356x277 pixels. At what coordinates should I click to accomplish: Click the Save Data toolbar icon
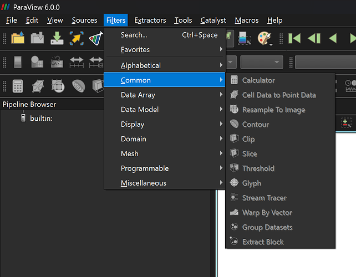(x=37, y=38)
